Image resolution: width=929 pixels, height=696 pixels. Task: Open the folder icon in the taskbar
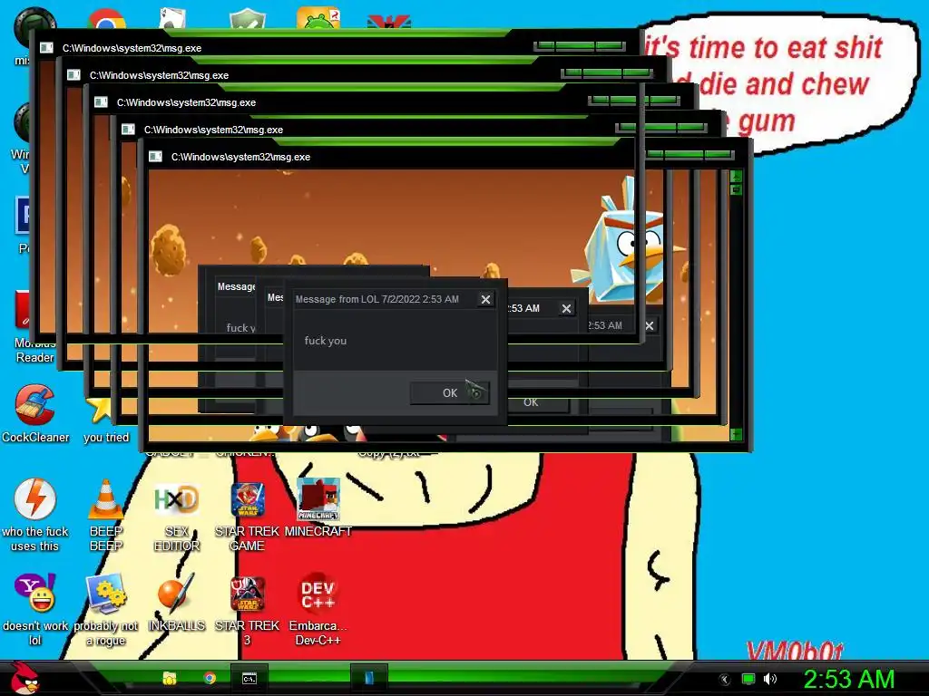point(170,678)
